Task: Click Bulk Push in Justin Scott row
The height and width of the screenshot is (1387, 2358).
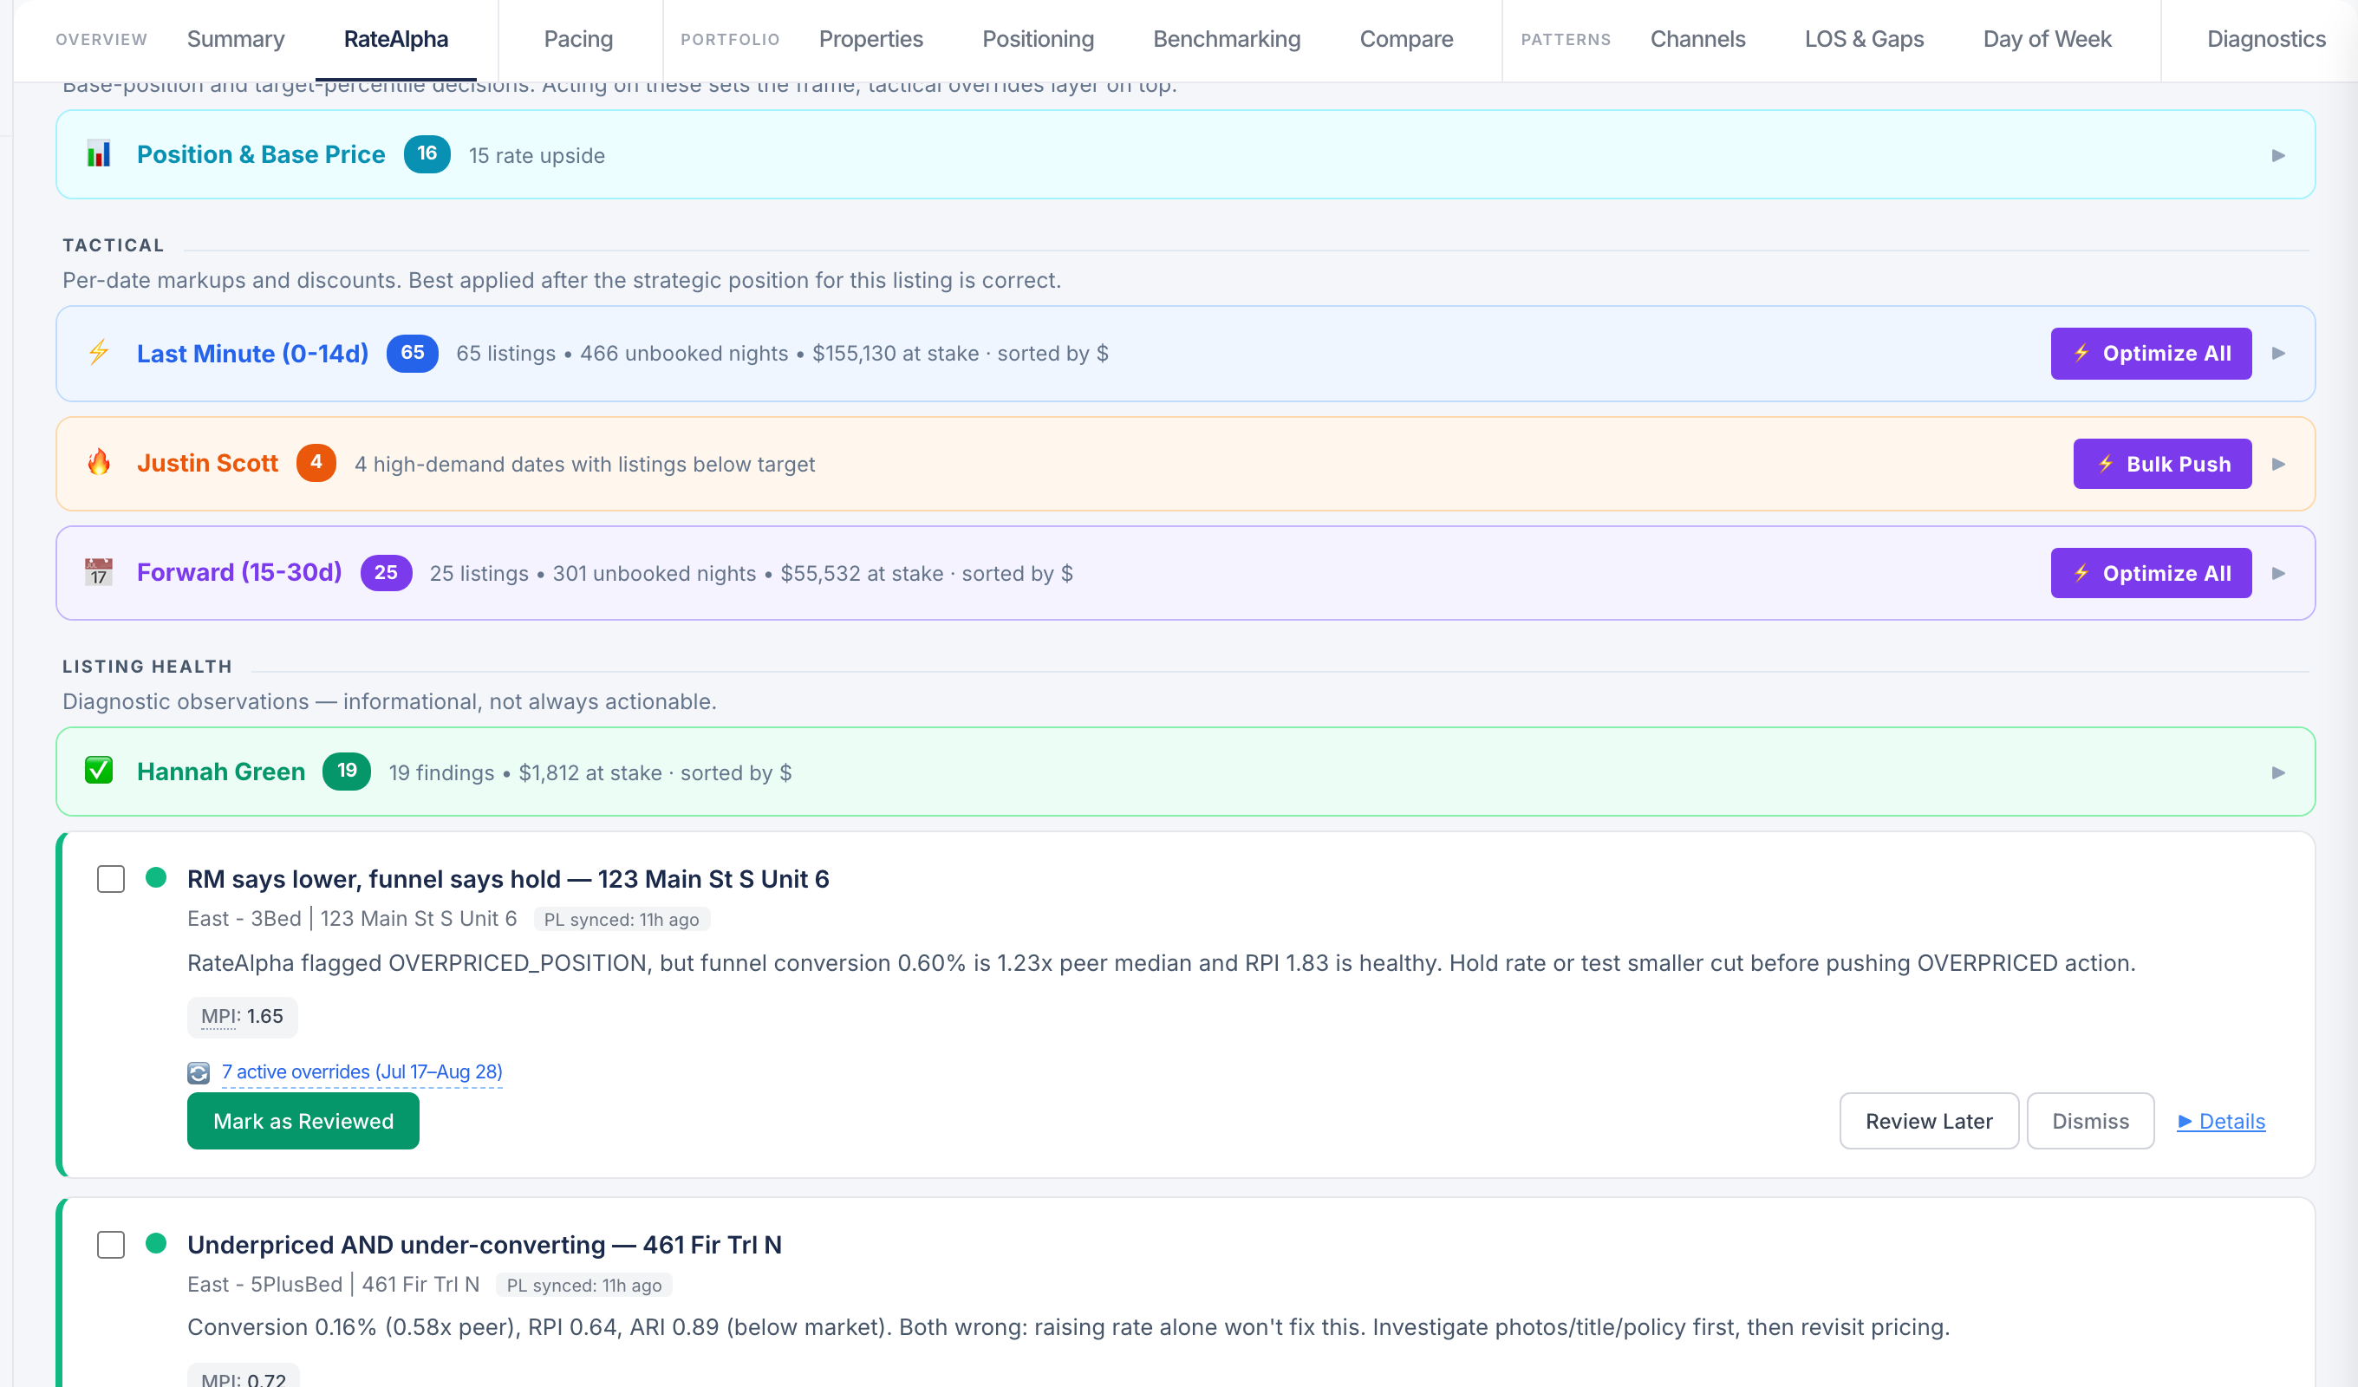Action: (x=2162, y=463)
